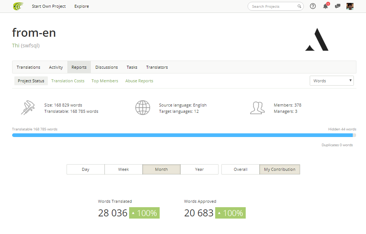Image resolution: width=366 pixels, height=234 pixels.
Task: Click the Thi (swfsql) owner link
Action: pyautogui.click(x=26, y=46)
